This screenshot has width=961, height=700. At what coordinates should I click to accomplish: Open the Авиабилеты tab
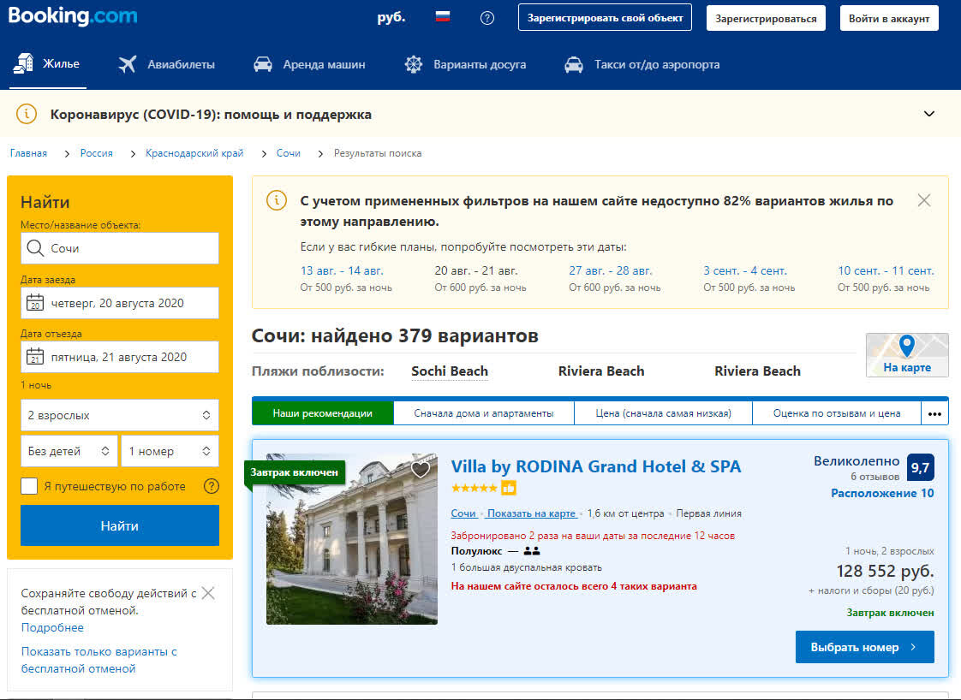coord(167,64)
